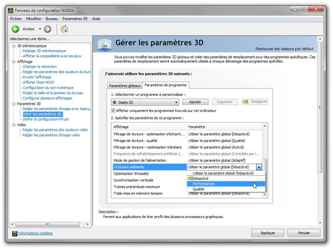Click the Supprimer button

[224, 102]
